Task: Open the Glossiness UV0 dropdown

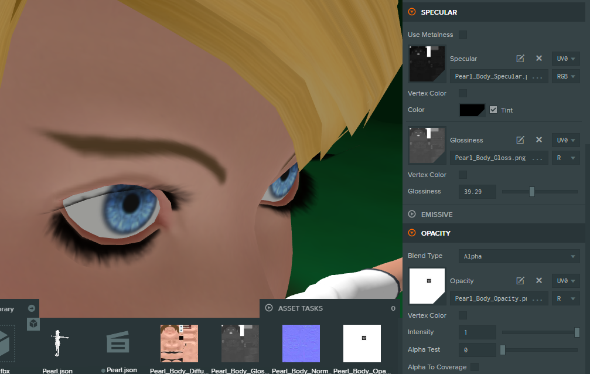Action: coord(565,140)
